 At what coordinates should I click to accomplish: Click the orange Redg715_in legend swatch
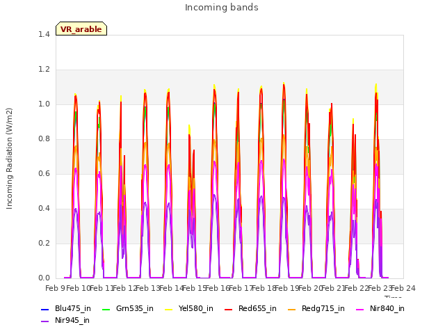(291, 309)
